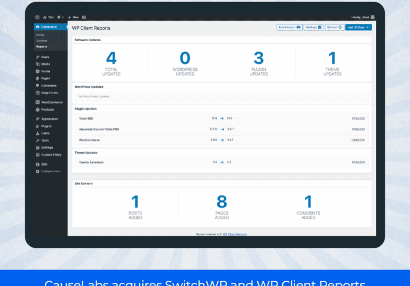Select Reports under Dashboard

point(42,47)
